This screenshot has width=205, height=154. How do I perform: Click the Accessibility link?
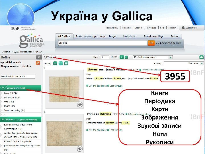(112, 28)
